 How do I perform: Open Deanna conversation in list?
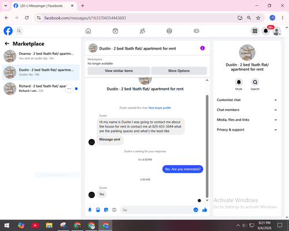[40, 56]
